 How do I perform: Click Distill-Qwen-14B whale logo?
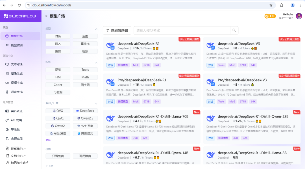pyautogui.click(x=110, y=155)
